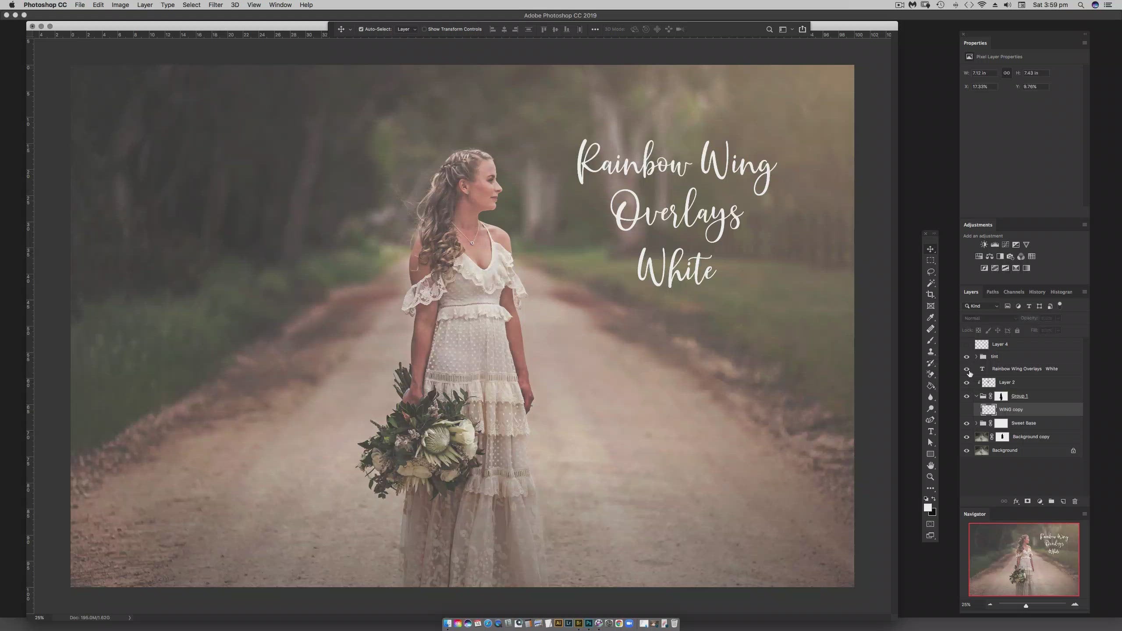1122x631 pixels.
Task: Choose the Horizontal Type tool
Action: click(x=930, y=431)
